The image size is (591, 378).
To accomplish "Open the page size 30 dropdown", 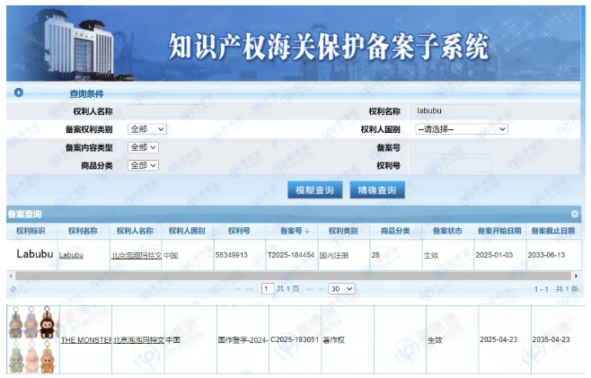I will pos(342,289).
